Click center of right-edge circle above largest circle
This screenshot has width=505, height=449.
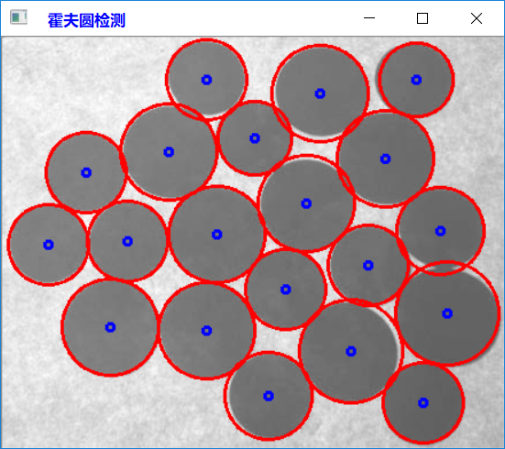coord(440,231)
